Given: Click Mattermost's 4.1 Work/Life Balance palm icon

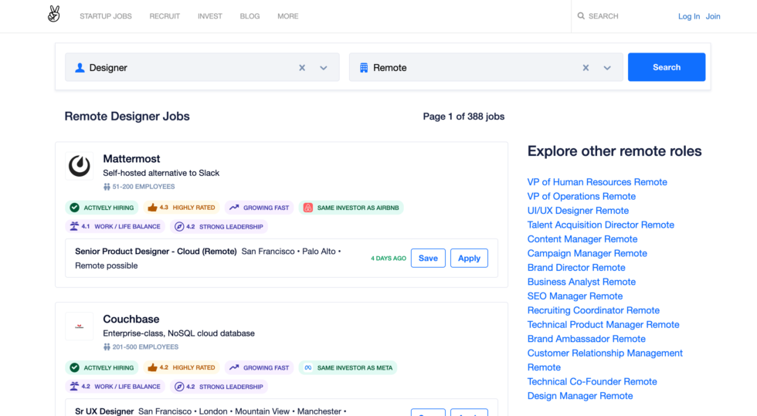Looking at the screenshot, I should point(74,226).
